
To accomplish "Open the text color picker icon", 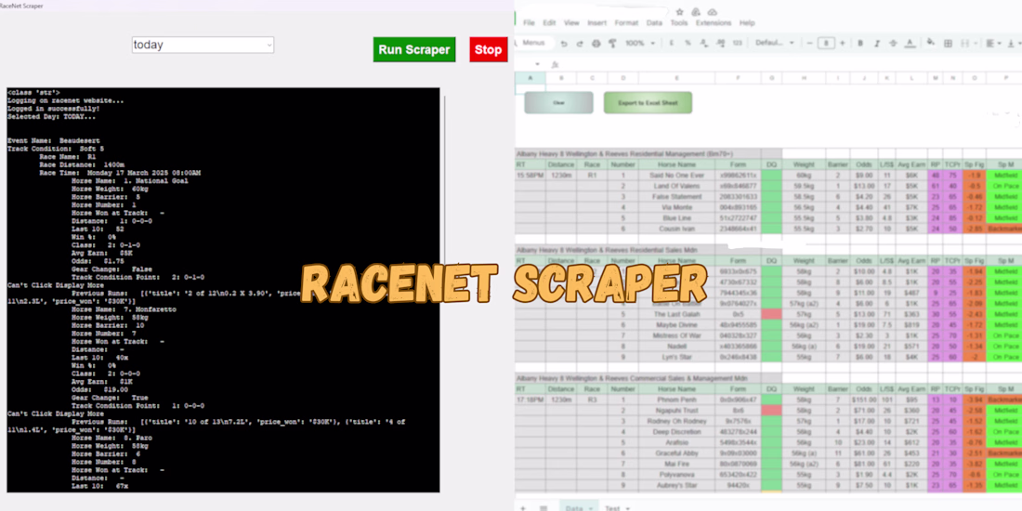I will tap(910, 43).
